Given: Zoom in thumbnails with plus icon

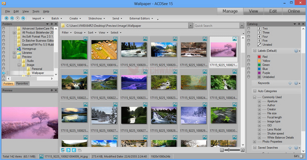Looking at the screenshot, I should pos(243,150).
